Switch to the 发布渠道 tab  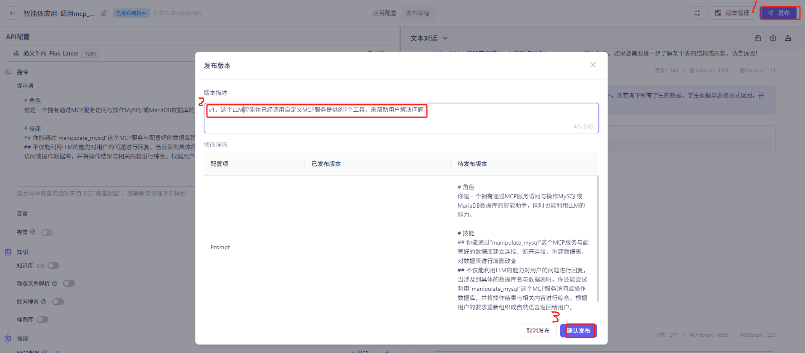(x=418, y=13)
